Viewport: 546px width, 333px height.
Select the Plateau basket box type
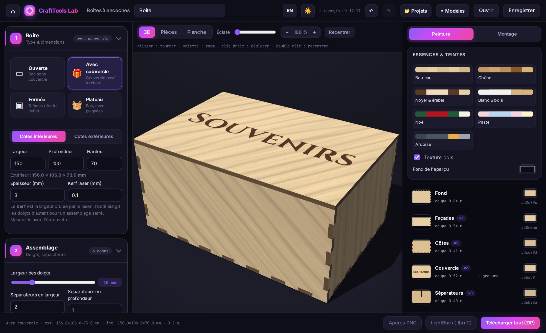click(x=95, y=105)
